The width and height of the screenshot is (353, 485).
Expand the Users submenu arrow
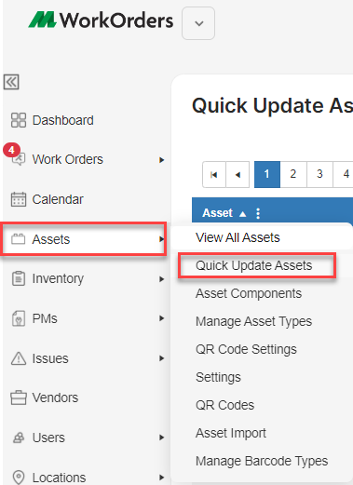pos(161,438)
